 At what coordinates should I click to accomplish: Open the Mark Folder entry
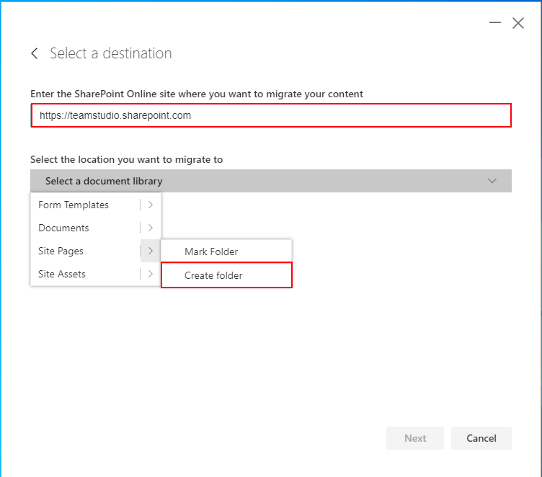[x=226, y=251]
